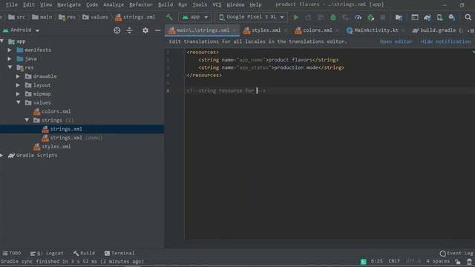Image resolution: width=475 pixels, height=267 pixels.
Task: Open SDK Manager icon
Action: [x=452, y=18]
